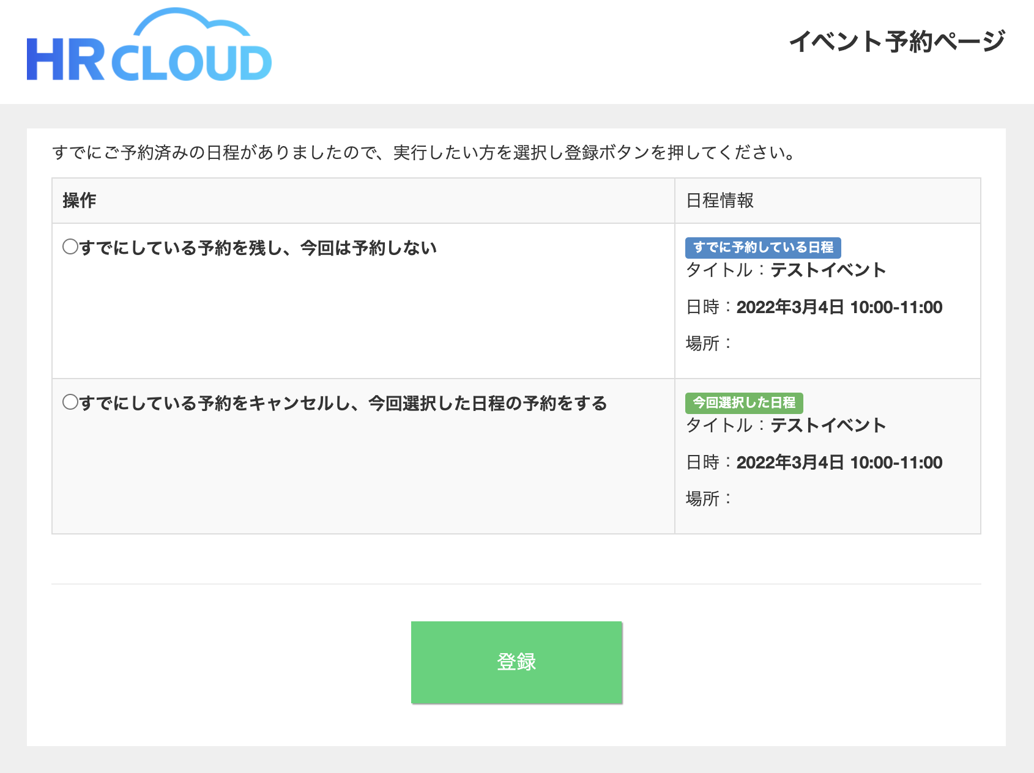Select the radio button to cancel and rebook
The height and width of the screenshot is (773, 1034).
click(x=69, y=401)
